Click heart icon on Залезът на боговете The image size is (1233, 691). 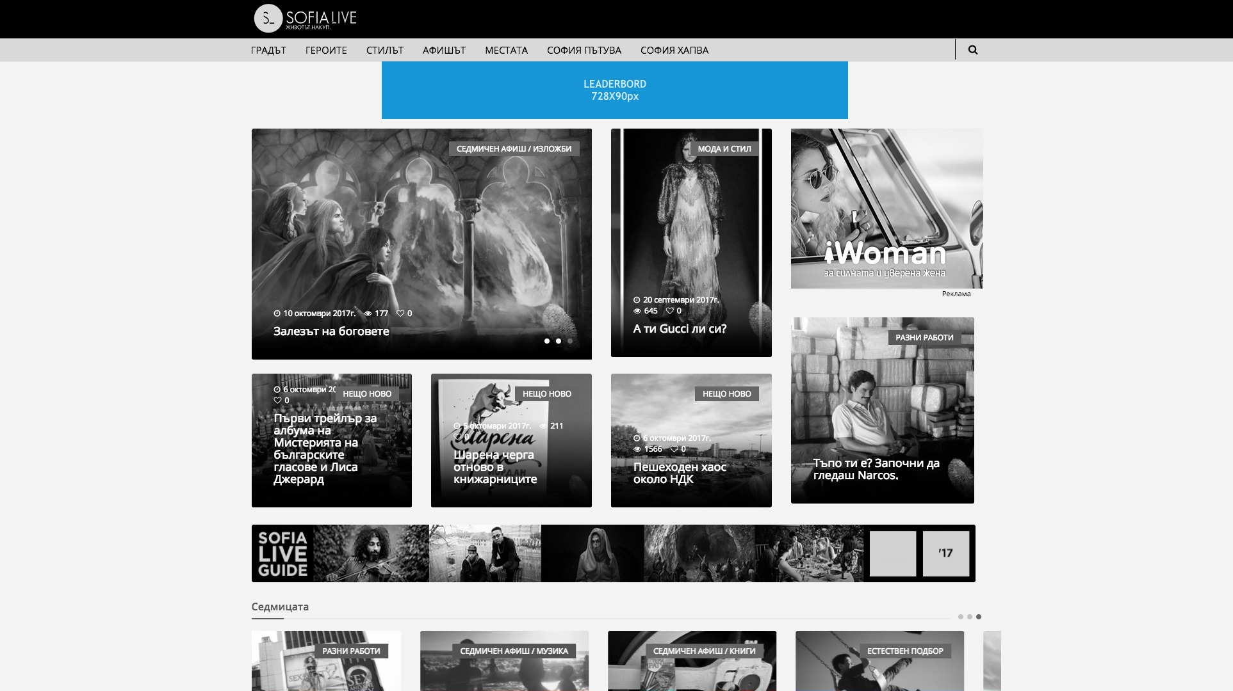click(400, 314)
